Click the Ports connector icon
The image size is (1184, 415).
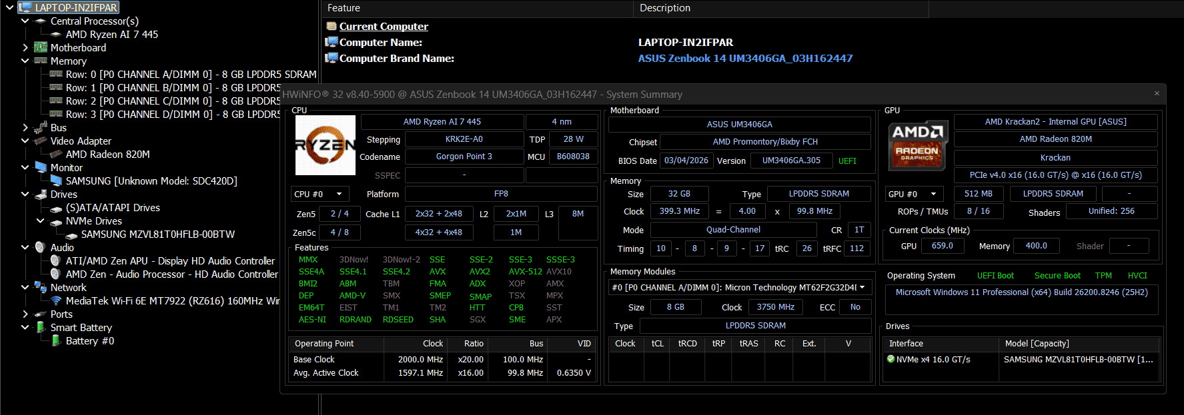click(x=41, y=314)
